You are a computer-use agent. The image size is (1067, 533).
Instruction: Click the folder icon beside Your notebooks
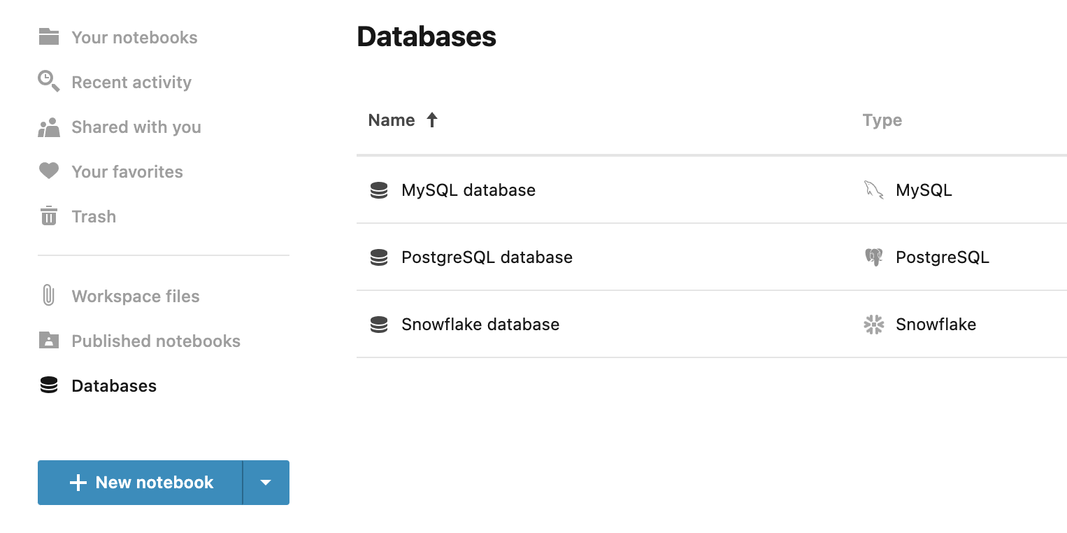click(x=48, y=37)
